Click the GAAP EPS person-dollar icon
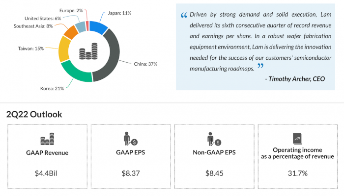The width and height of the screenshot is (344, 196). [x=130, y=139]
